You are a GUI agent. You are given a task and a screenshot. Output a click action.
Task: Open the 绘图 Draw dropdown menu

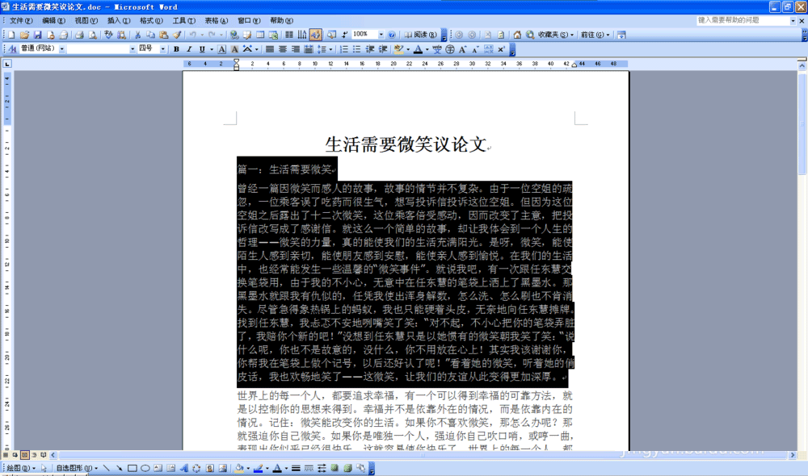(21, 468)
